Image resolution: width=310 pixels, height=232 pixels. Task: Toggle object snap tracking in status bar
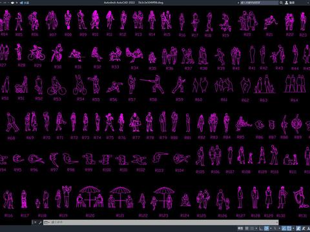[x=284, y=228]
